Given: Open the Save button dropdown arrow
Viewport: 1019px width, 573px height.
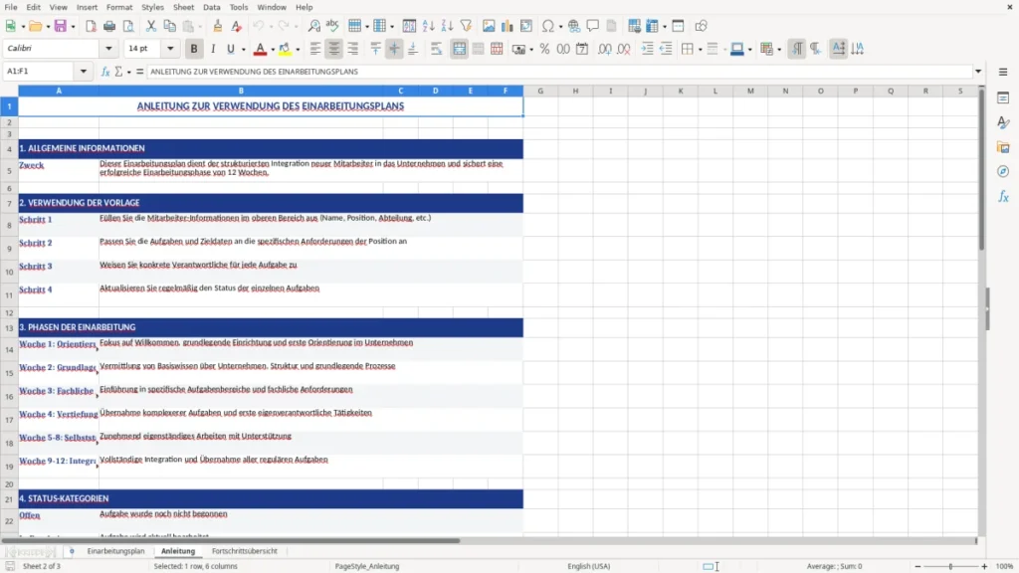Looking at the screenshot, I should pyautogui.click(x=73, y=27).
